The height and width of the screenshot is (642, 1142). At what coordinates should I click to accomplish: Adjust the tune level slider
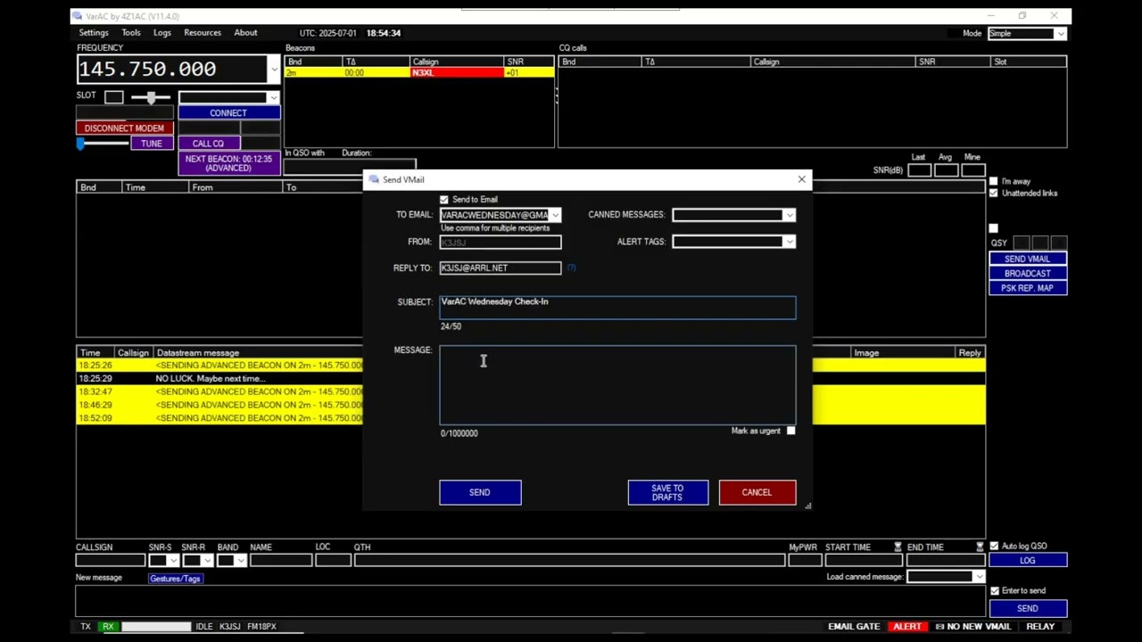[x=103, y=144]
